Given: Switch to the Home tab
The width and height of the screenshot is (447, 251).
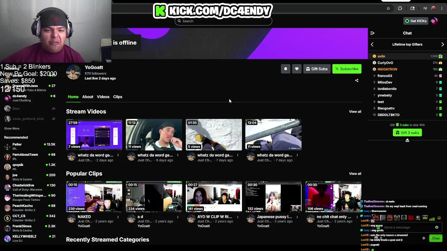Looking at the screenshot, I should [73, 97].
